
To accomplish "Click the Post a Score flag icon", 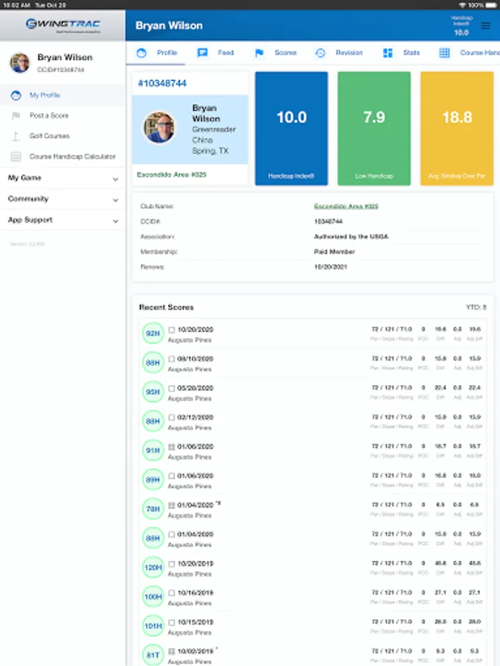I will coord(16,116).
